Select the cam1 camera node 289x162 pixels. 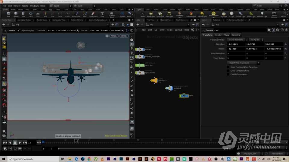point(184,96)
